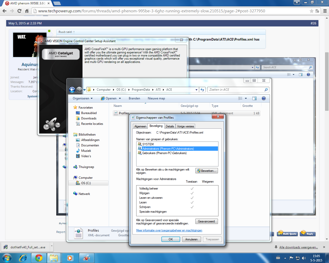Screen dimensions: 329x263
Task: Expand the Openen button dropdown arrow
Action: (120, 98)
